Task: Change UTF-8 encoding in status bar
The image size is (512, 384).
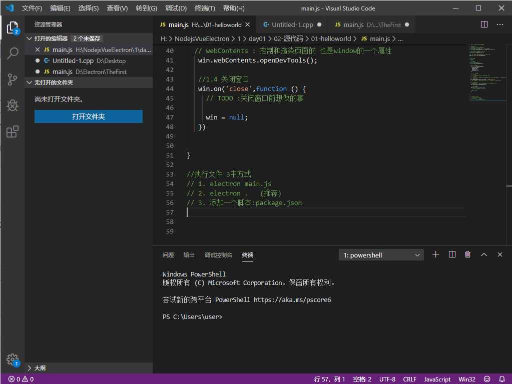Action: (387, 379)
